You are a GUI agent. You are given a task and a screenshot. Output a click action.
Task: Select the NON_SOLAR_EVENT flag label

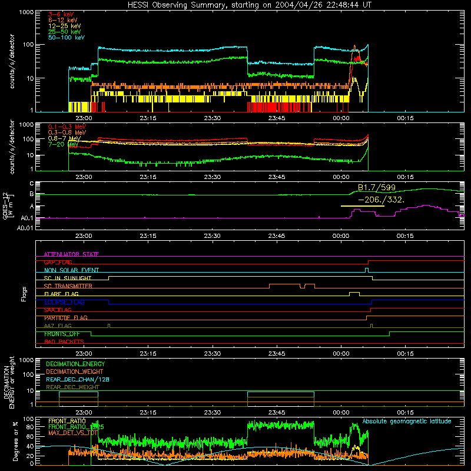pyautogui.click(x=71, y=270)
